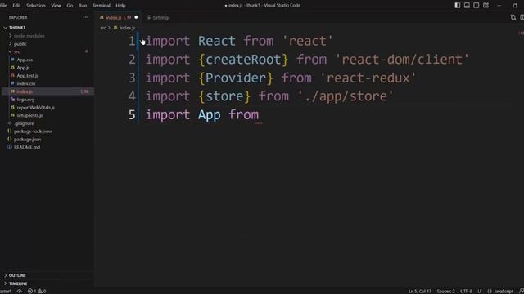Click the README.md info icon
The width and height of the screenshot is (524, 294).
click(10, 147)
